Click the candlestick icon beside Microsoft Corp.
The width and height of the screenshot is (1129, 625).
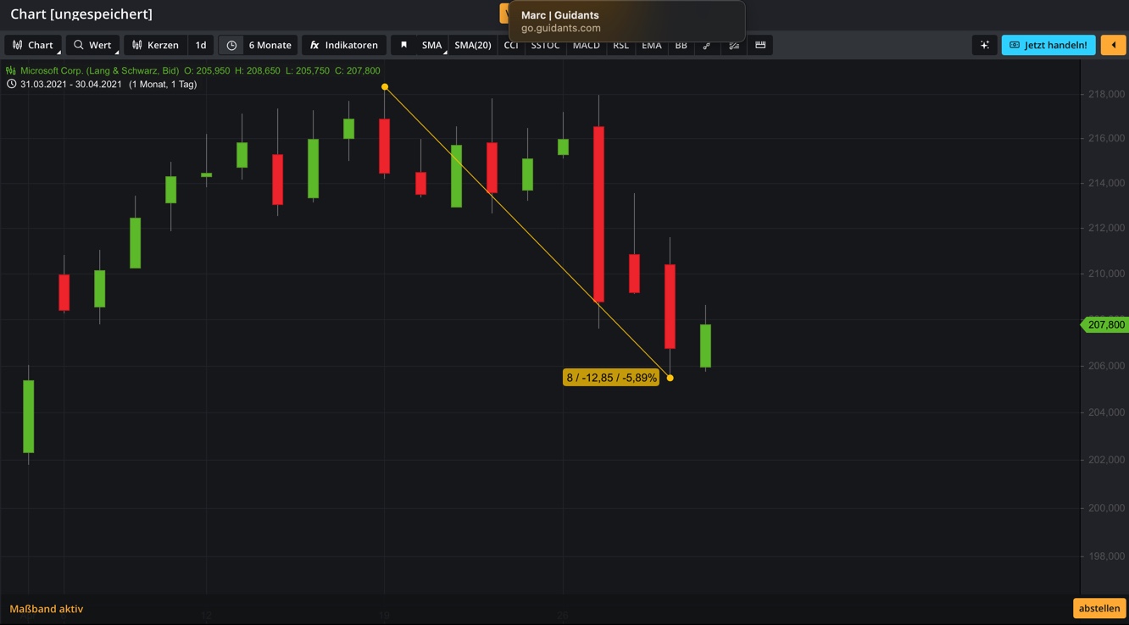click(11, 70)
